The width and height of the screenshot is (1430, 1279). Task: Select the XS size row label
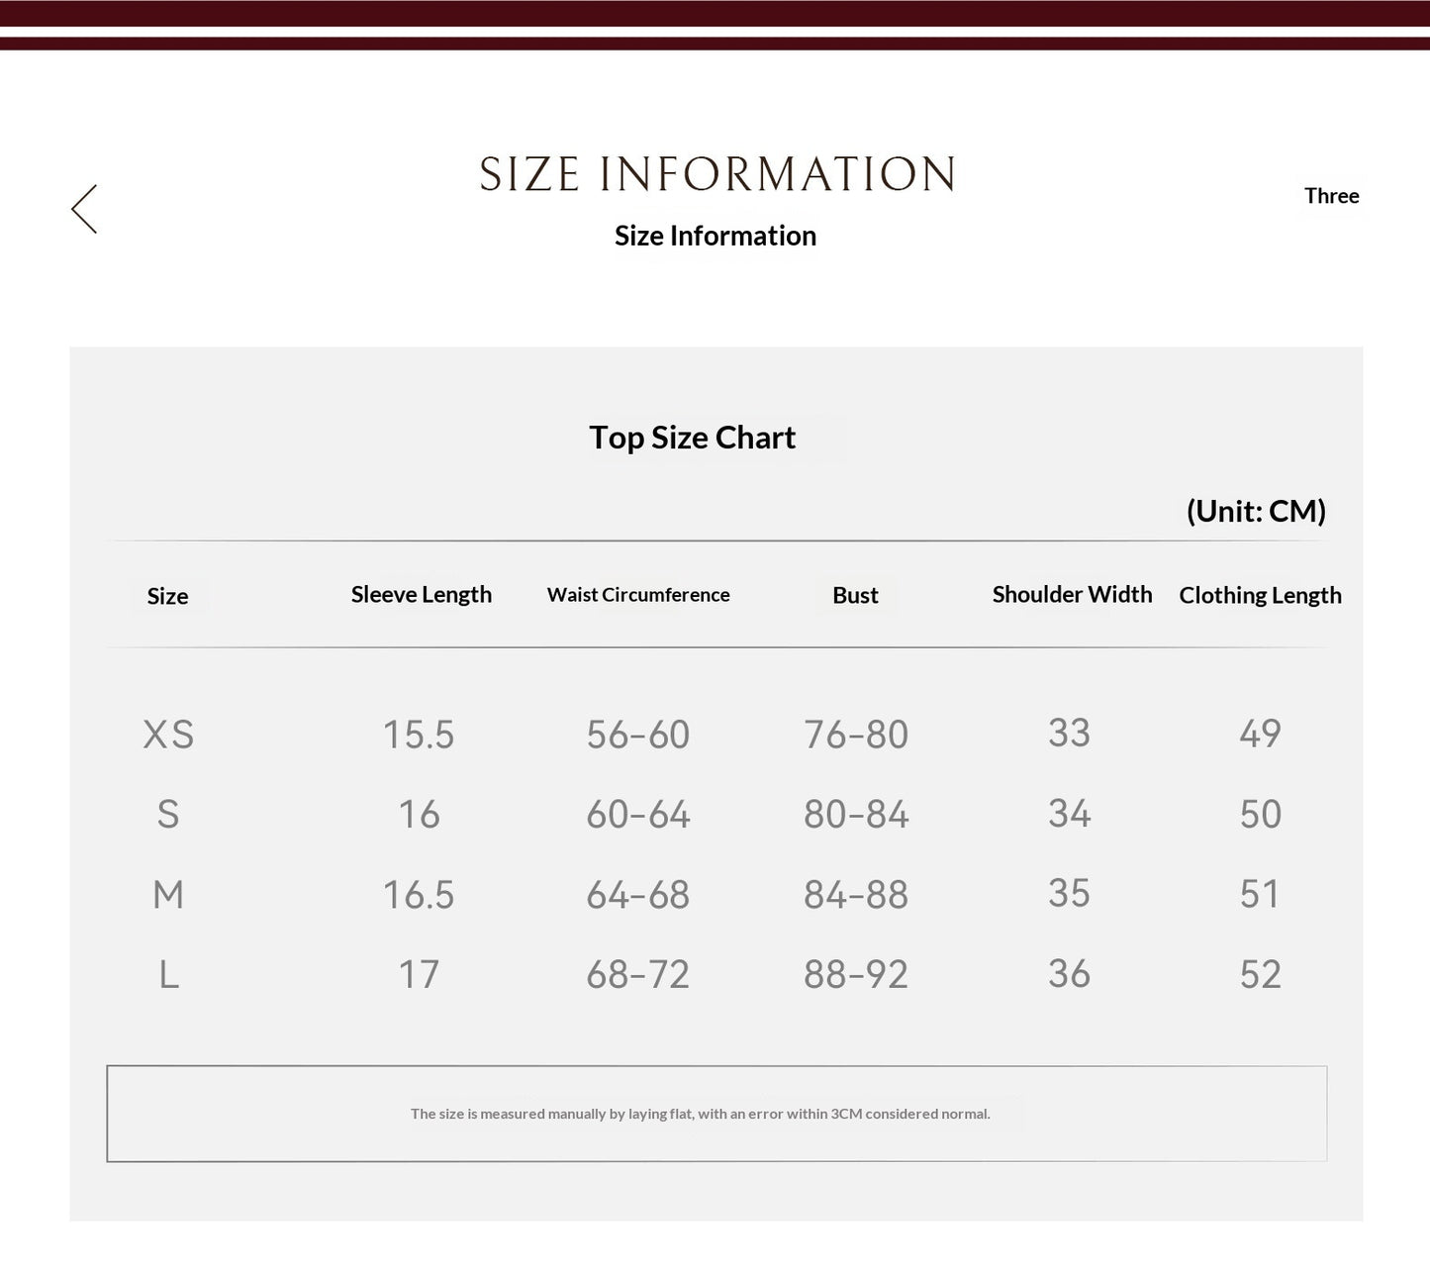(168, 735)
